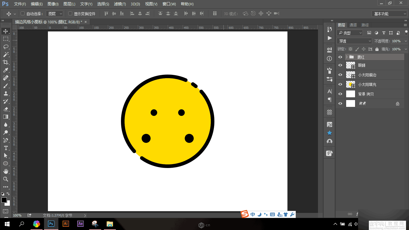Toggle lock transparent pixels
The width and height of the screenshot is (409, 230).
pos(350,49)
